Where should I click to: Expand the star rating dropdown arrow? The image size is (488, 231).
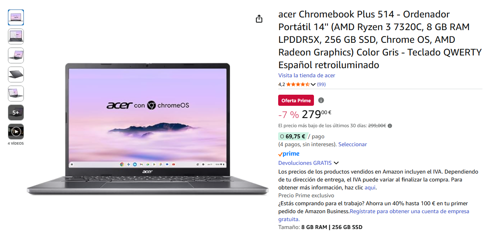click(313, 84)
